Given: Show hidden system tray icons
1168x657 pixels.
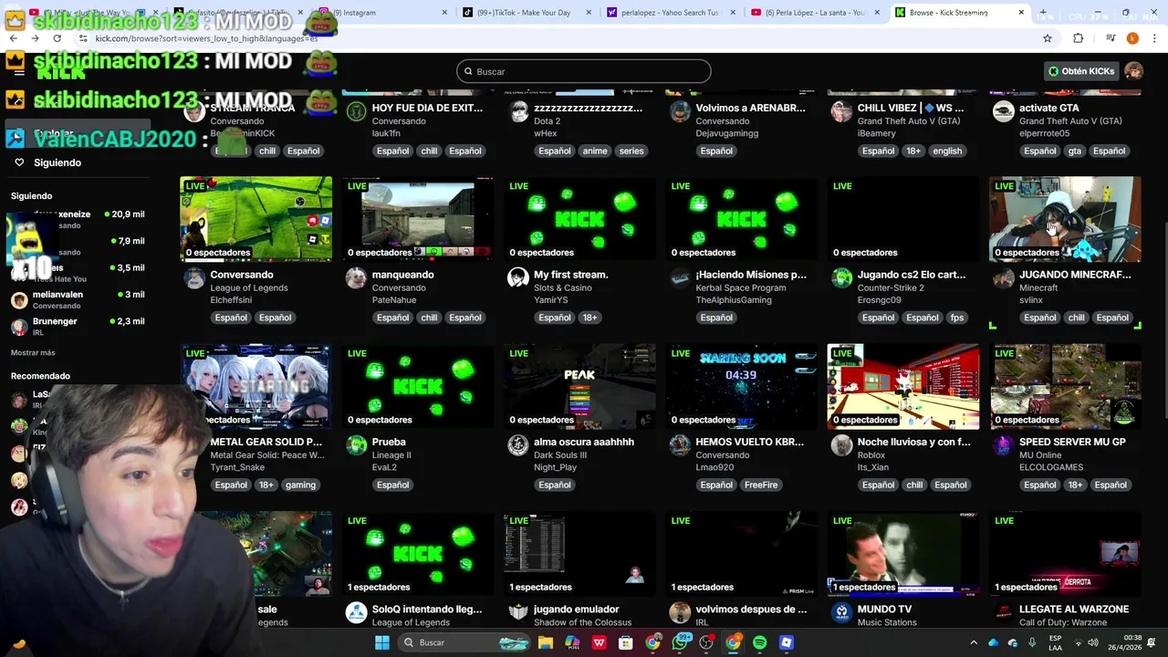Looking at the screenshot, I should 974,642.
